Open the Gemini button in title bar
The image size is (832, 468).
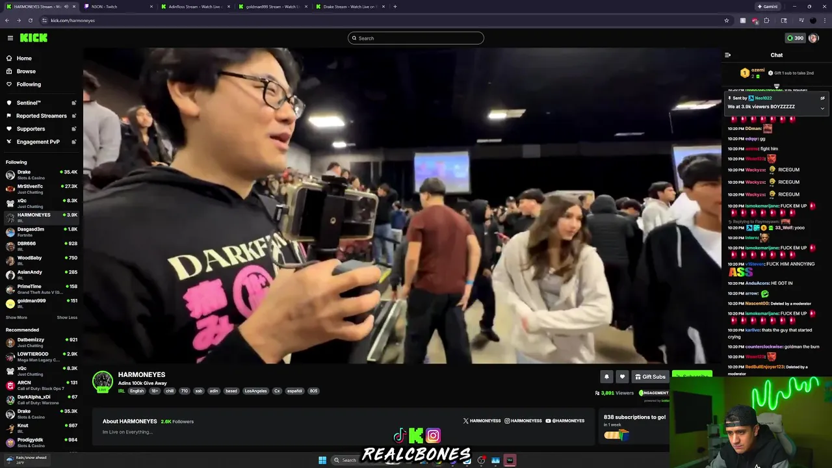point(768,6)
